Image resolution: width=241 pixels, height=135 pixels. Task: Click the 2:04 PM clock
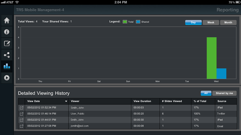[121, 2]
